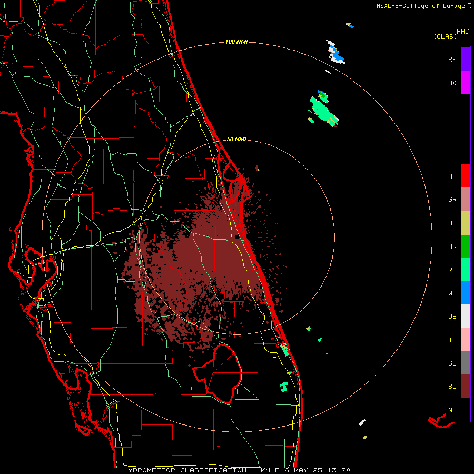Screen dimensions: 474x474
Task: Click the WS blue legend swatch
Action: [x=465, y=293]
